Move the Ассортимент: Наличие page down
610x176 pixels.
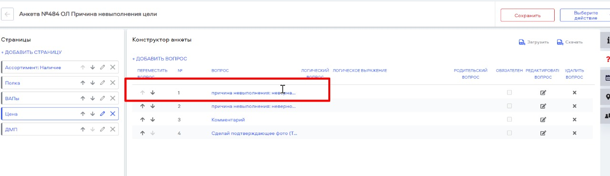(93, 68)
